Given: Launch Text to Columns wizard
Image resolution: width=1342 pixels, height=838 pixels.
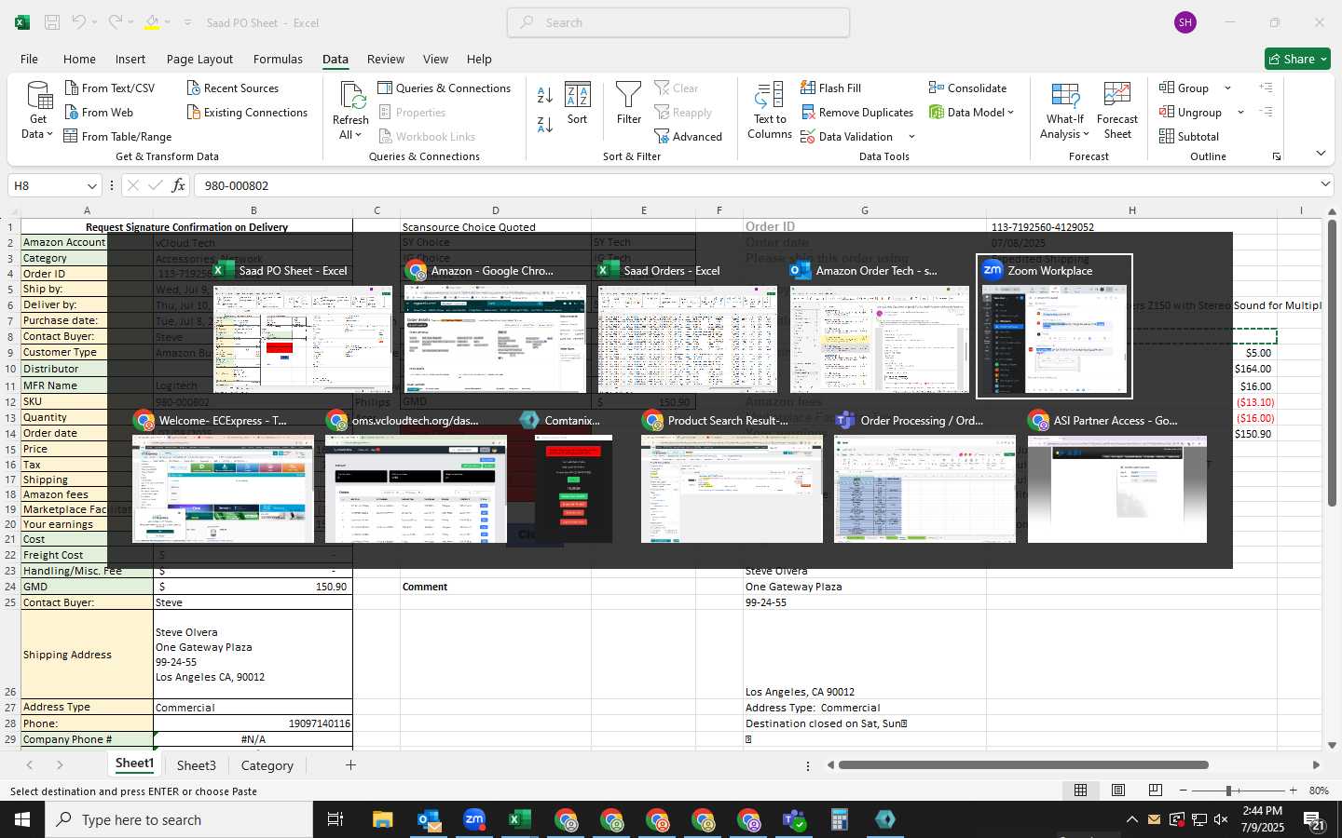Looking at the screenshot, I should pyautogui.click(x=770, y=111).
